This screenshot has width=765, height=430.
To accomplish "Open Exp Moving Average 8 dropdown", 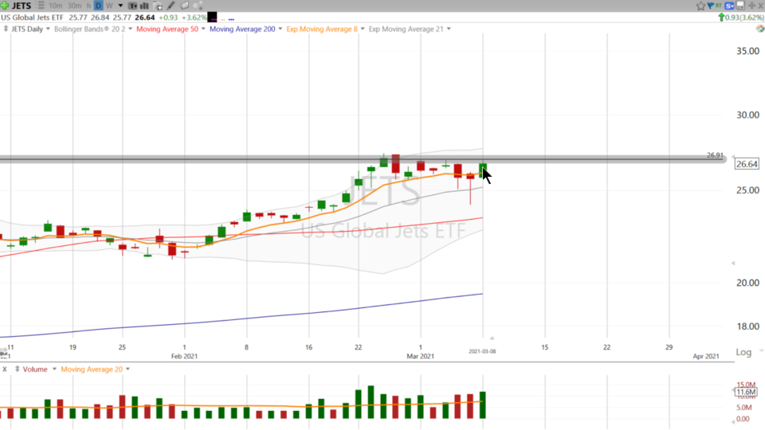I will (362, 29).
